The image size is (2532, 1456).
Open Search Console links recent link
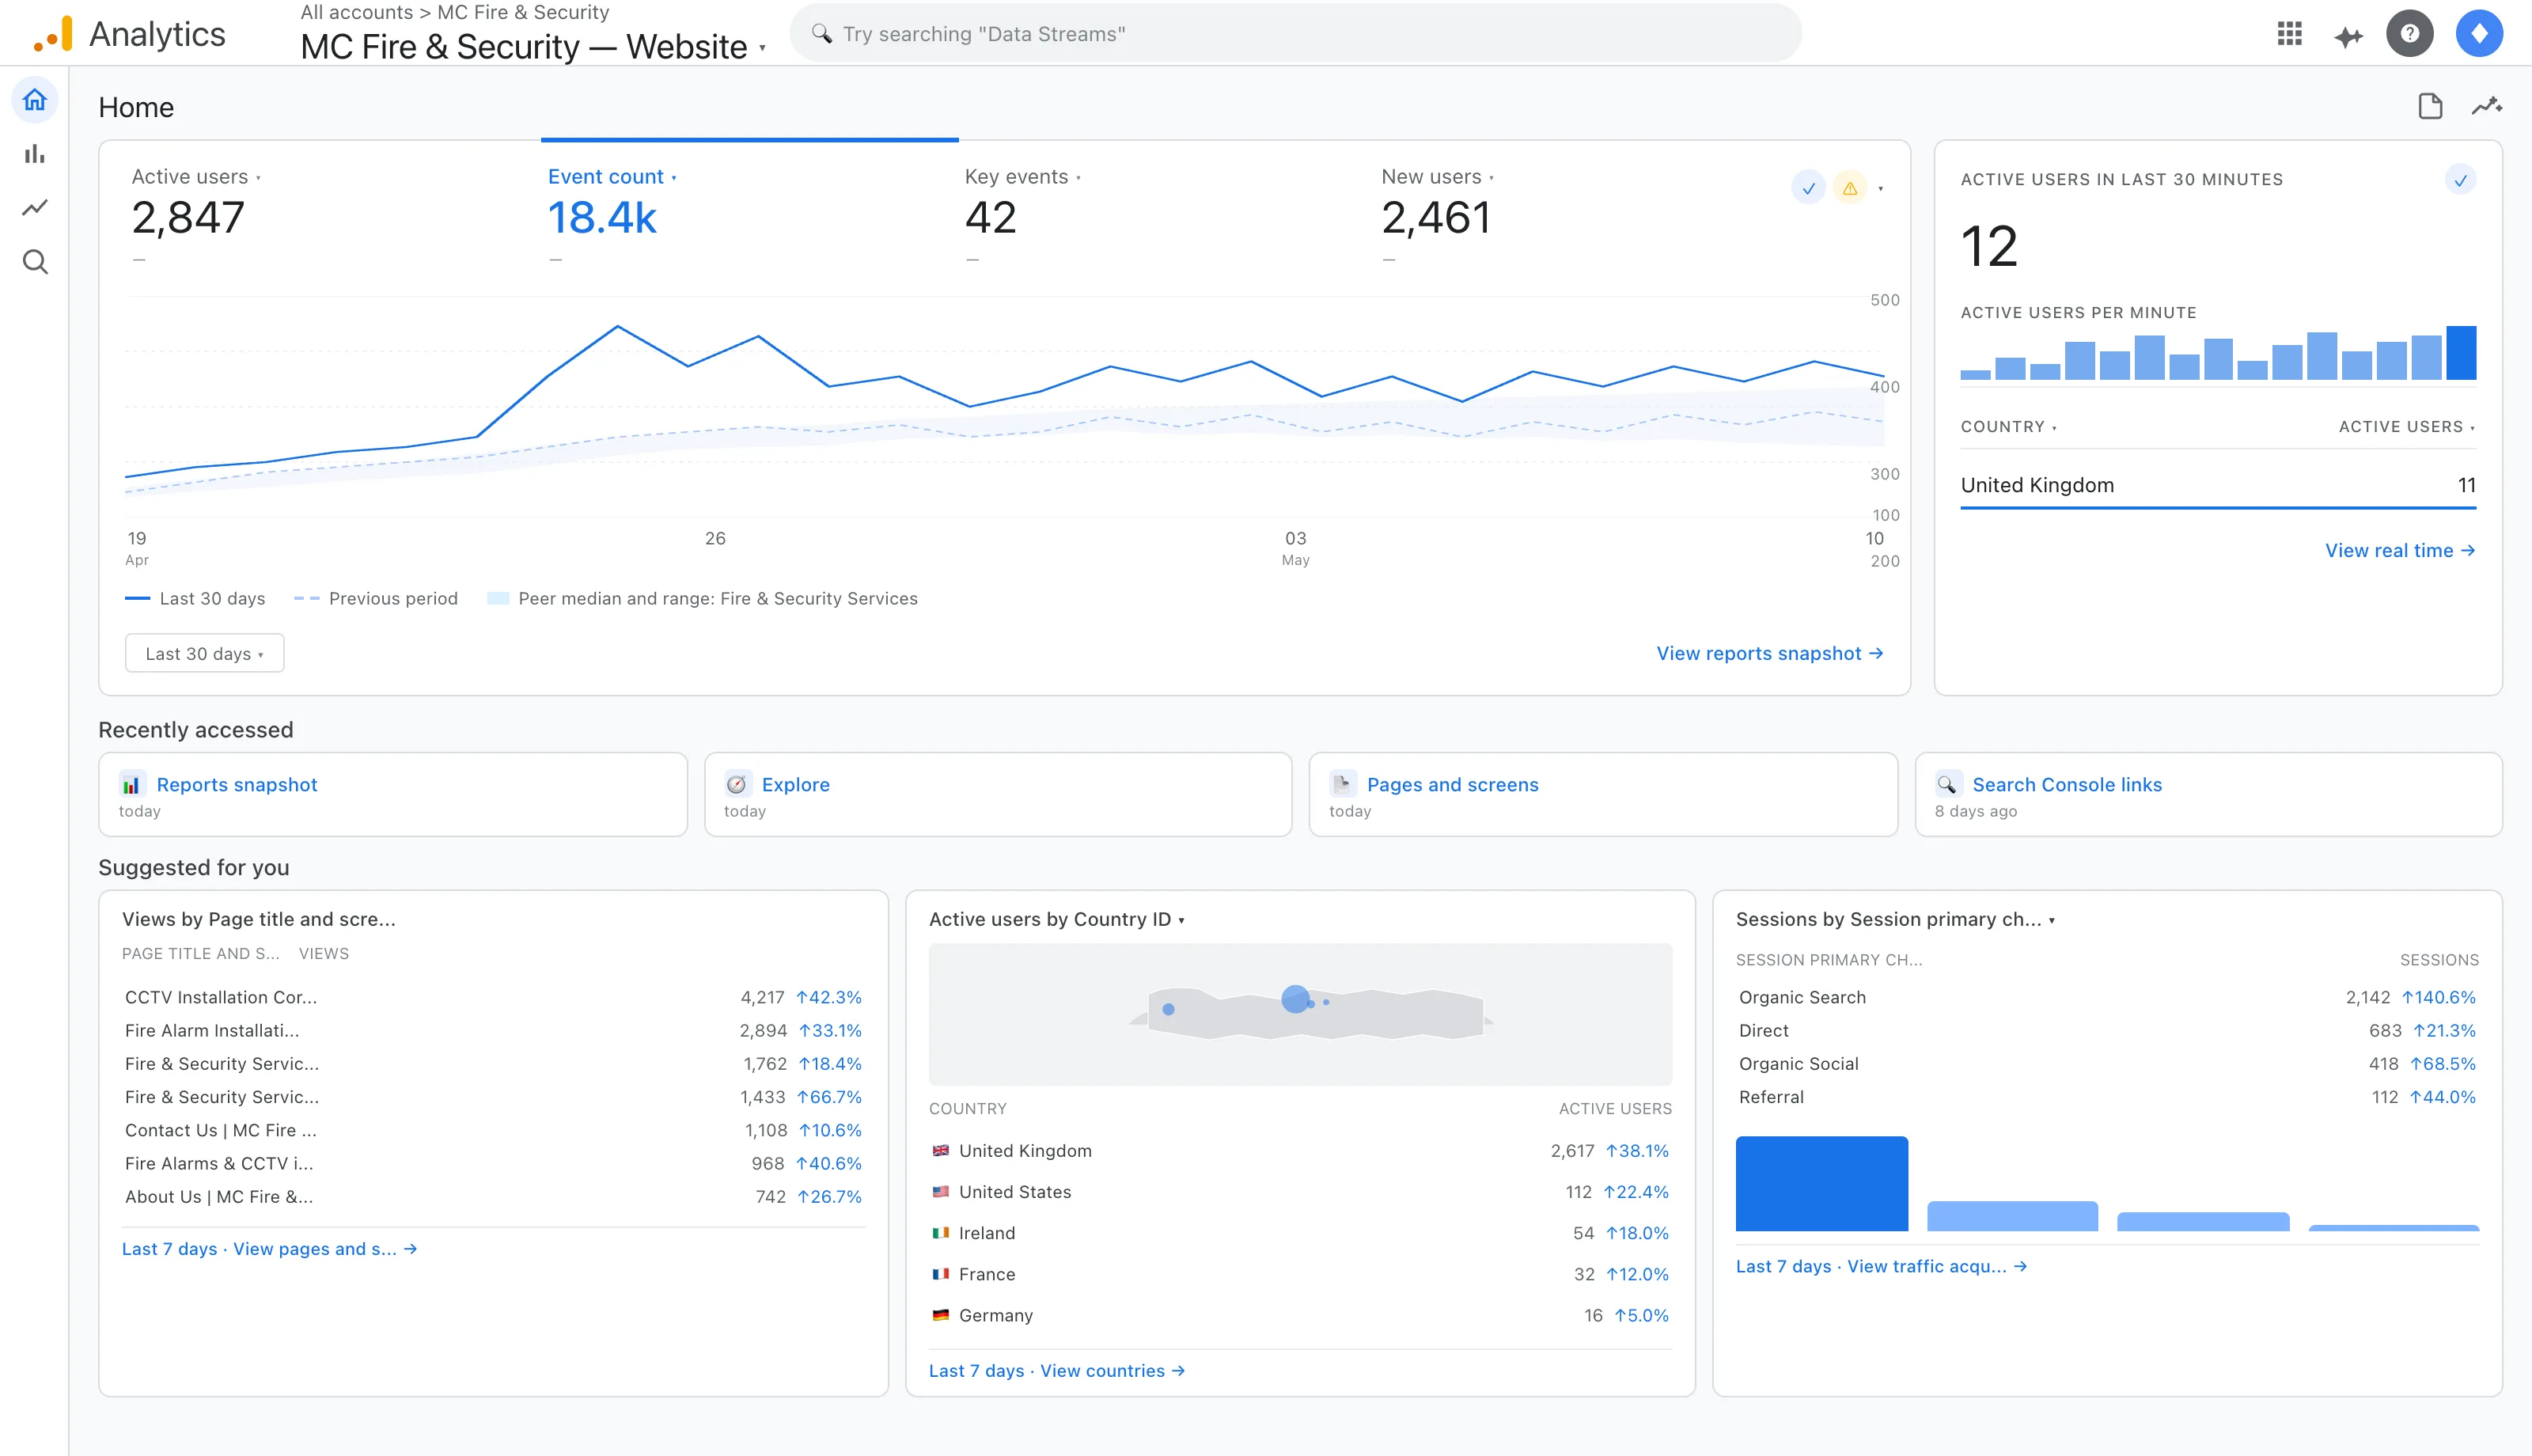(x=2066, y=785)
